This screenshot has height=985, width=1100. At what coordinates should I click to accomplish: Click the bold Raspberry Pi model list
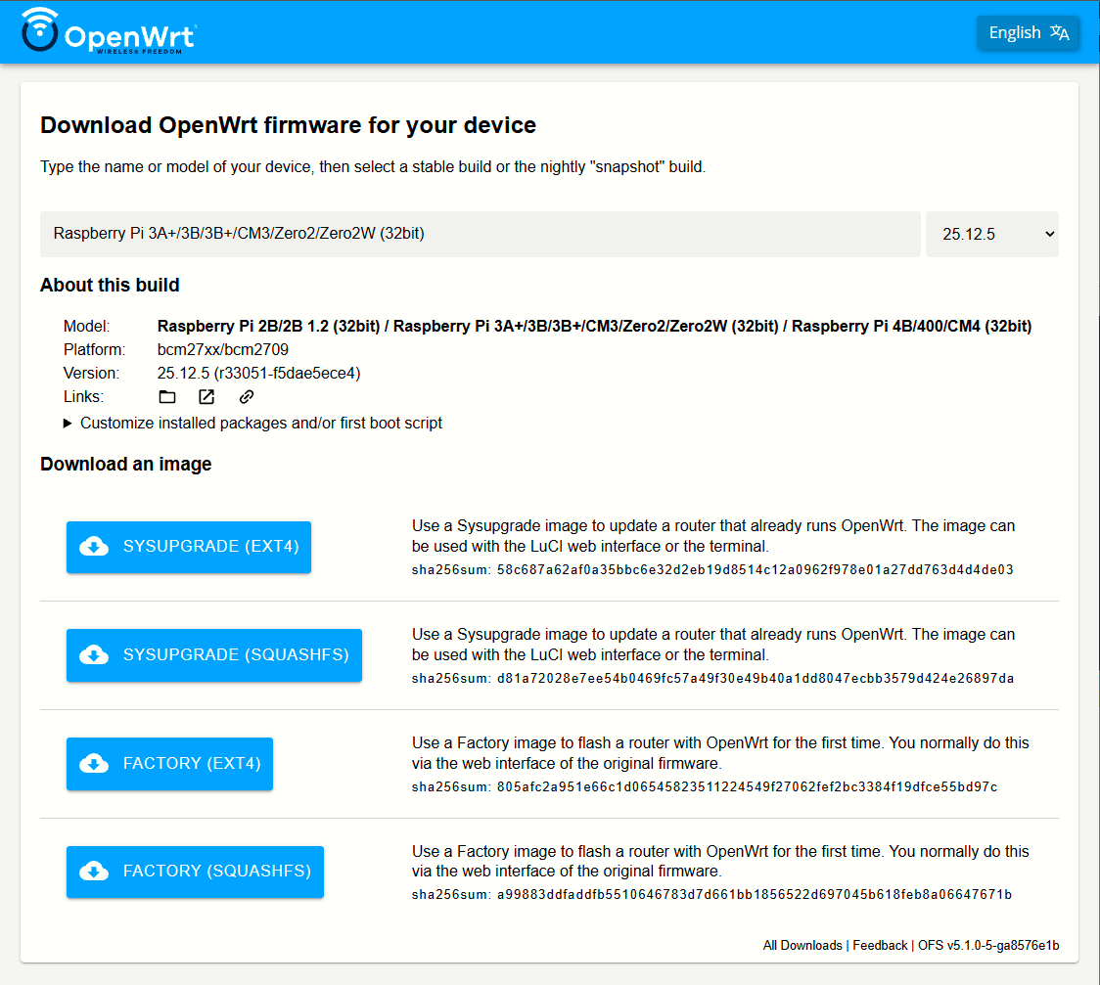[x=593, y=326]
